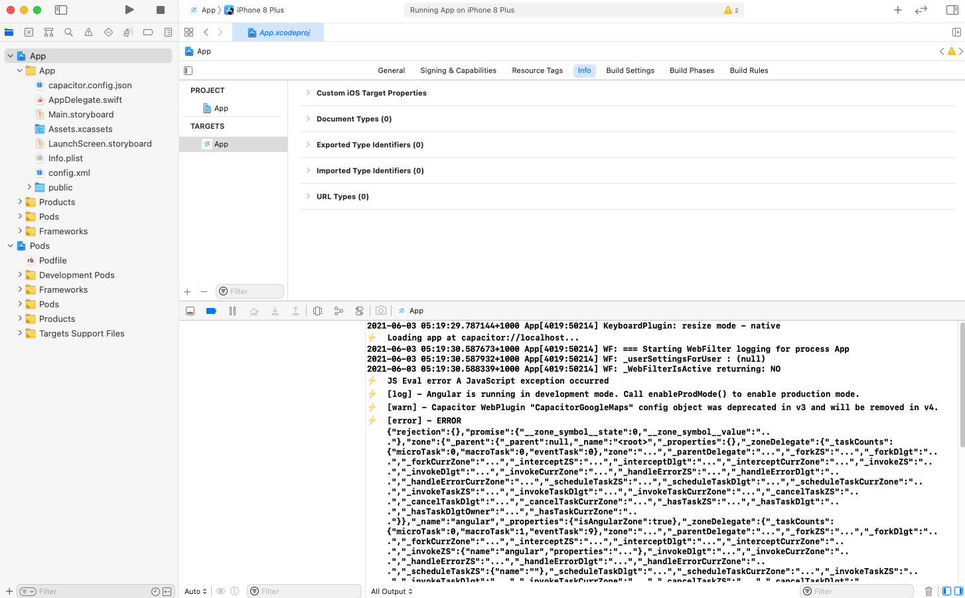Expand URL Types section

[x=308, y=196]
